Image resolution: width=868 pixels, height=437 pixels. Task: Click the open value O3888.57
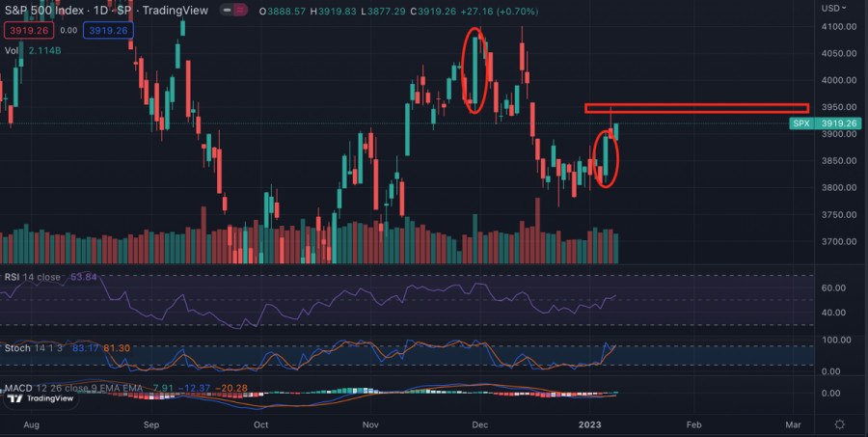click(x=283, y=11)
